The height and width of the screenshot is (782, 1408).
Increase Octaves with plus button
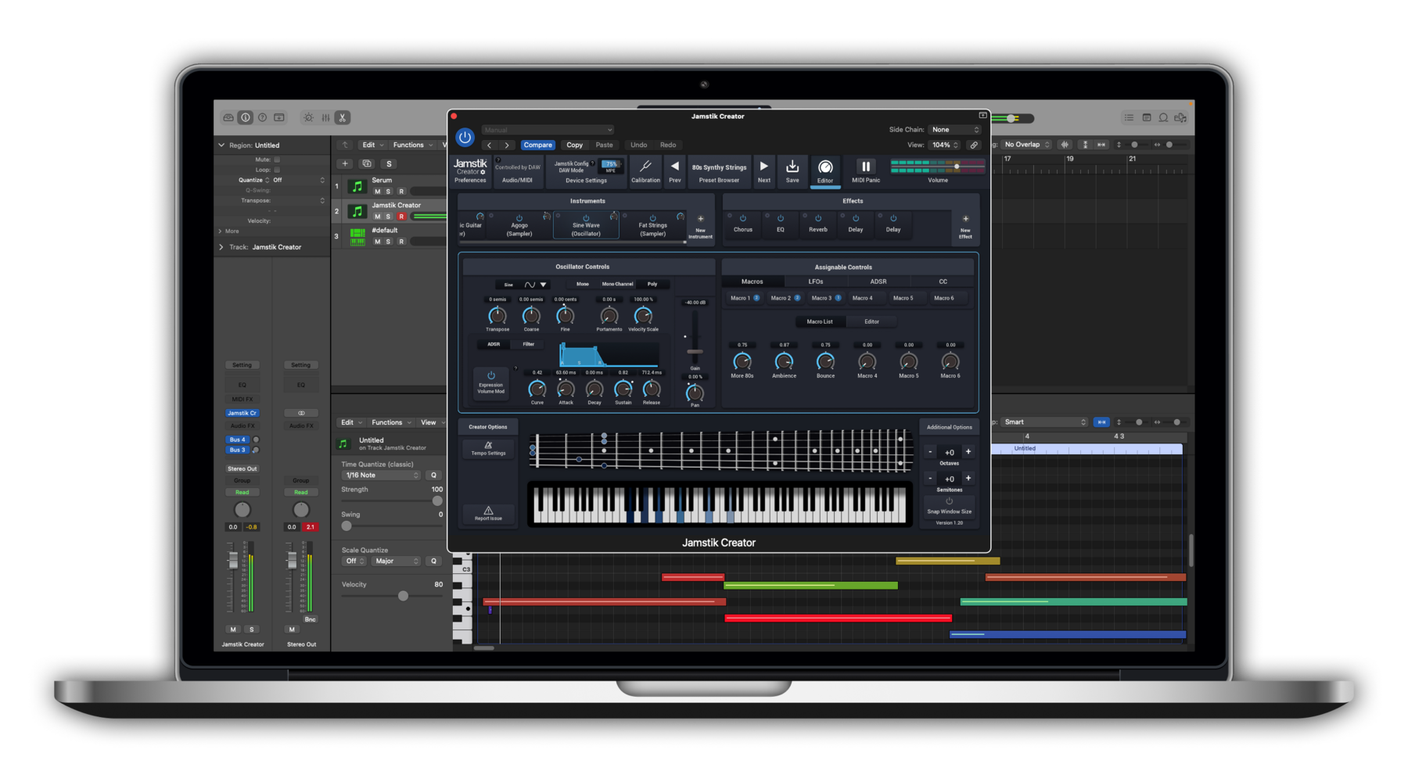[x=968, y=452]
